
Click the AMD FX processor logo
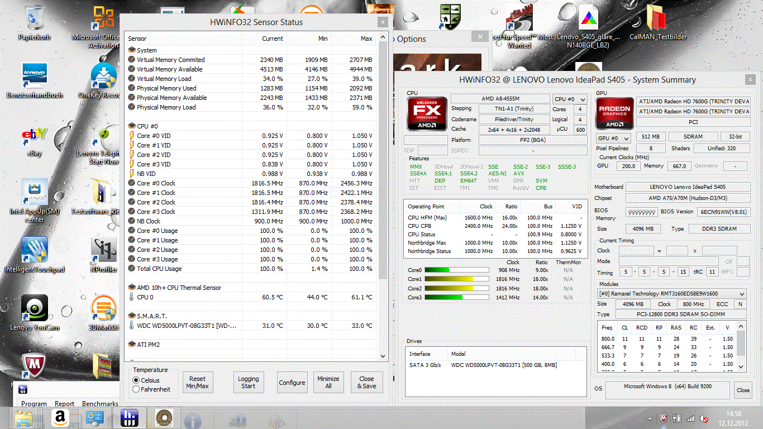point(427,114)
